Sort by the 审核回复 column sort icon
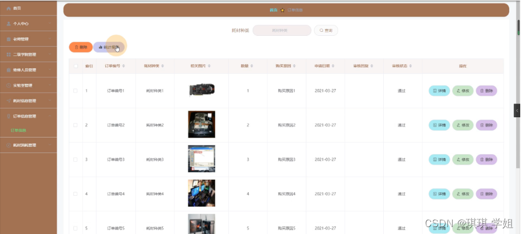This screenshot has width=522, height=234. [372, 66]
